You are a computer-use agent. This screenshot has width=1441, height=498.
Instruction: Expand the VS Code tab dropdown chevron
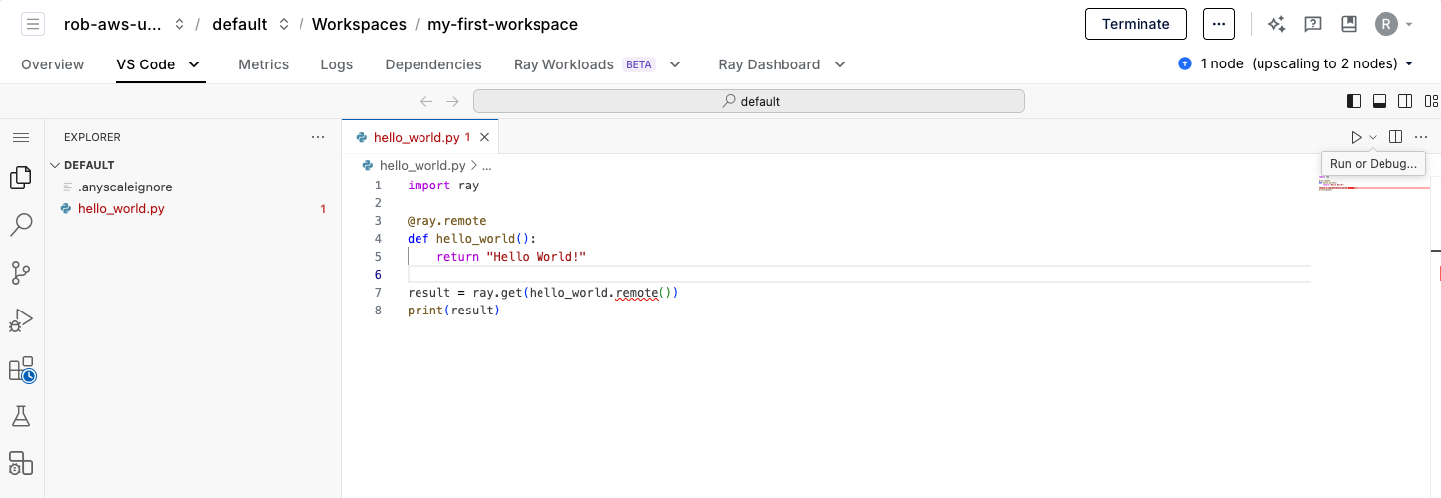click(x=194, y=64)
